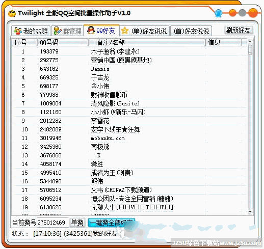Screen dimensions: 264x249
Task: Click the blue shirt skin icon
Action: (218, 13)
